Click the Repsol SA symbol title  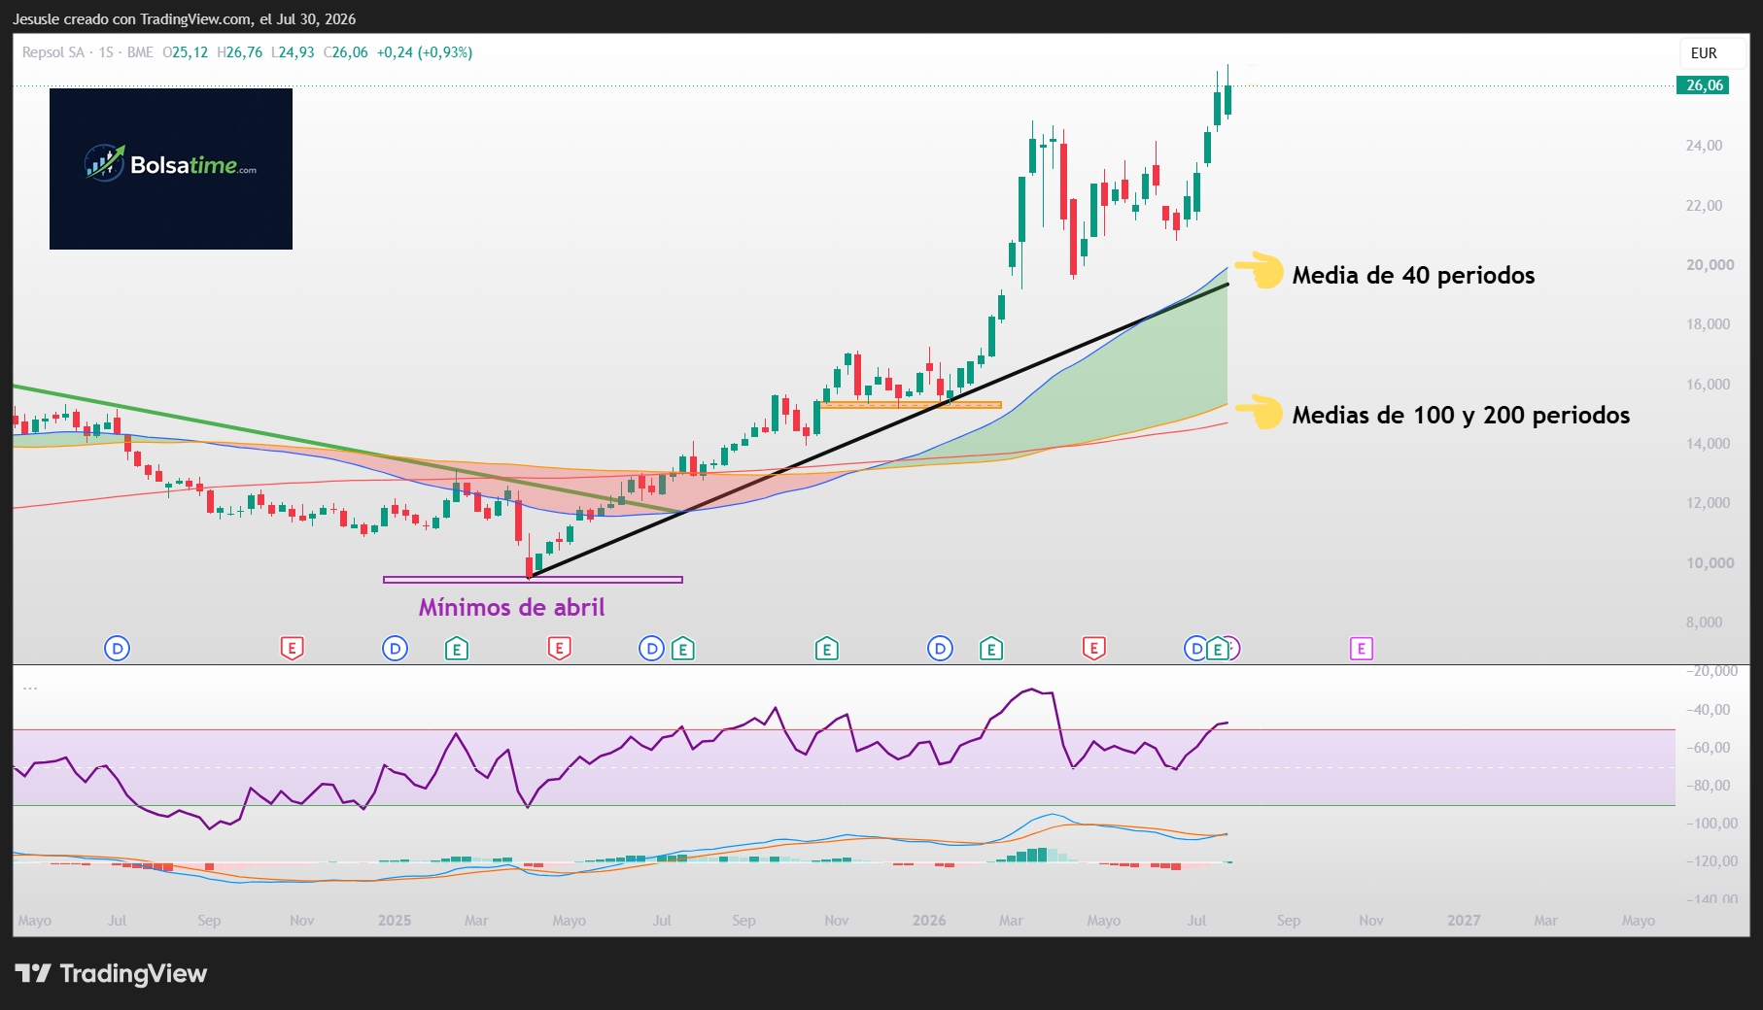click(x=53, y=52)
